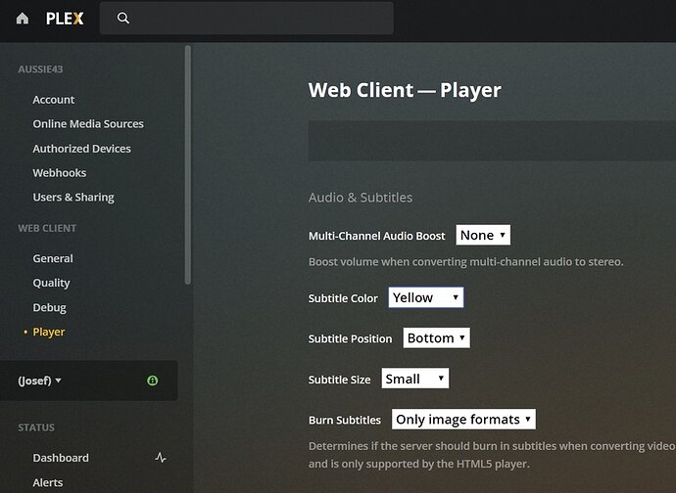676x493 pixels.
Task: Click the Burn Subtitles label
Action: (x=345, y=421)
